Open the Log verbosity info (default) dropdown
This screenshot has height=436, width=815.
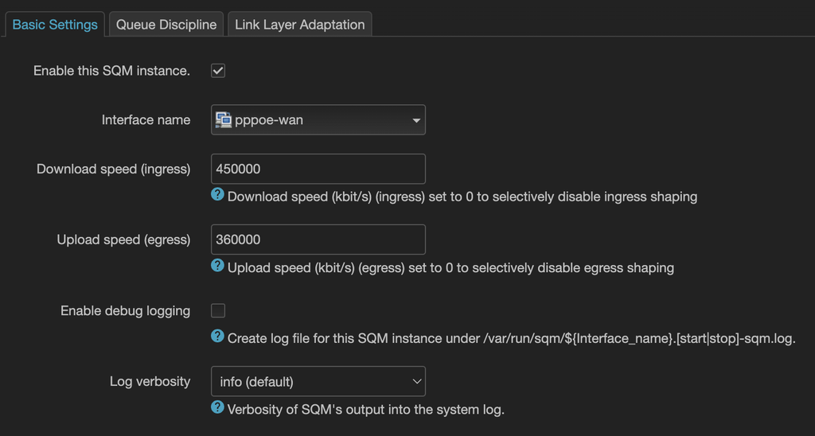click(x=318, y=382)
